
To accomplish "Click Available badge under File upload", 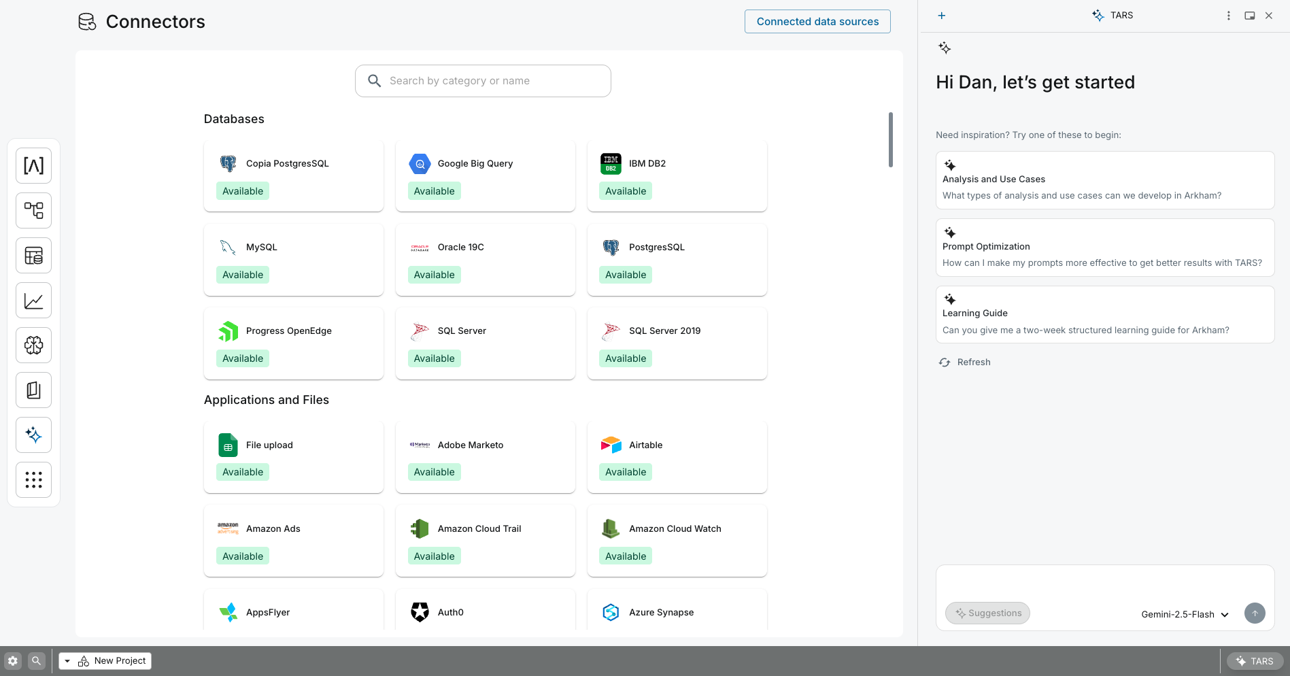I will coord(243,472).
